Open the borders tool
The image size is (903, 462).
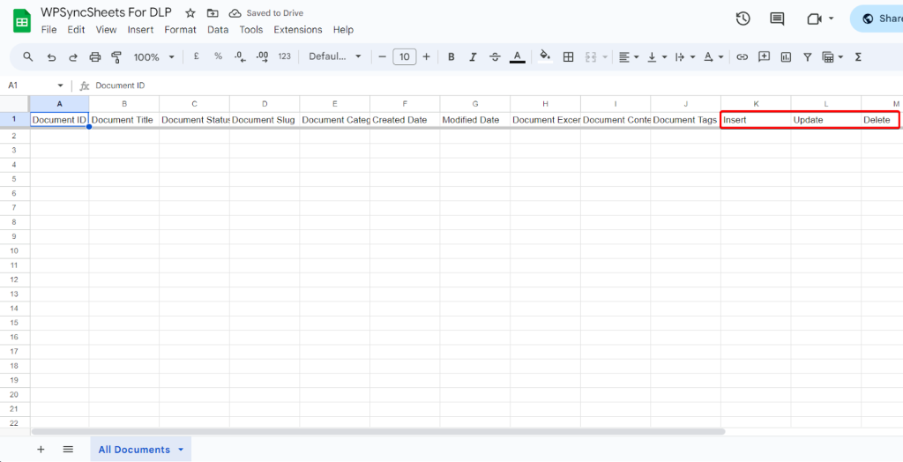tap(569, 56)
